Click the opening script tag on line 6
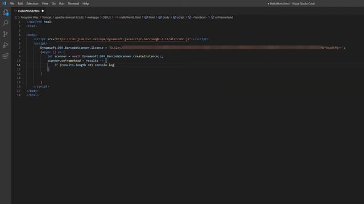This screenshot has height=204, width=364. (40, 43)
